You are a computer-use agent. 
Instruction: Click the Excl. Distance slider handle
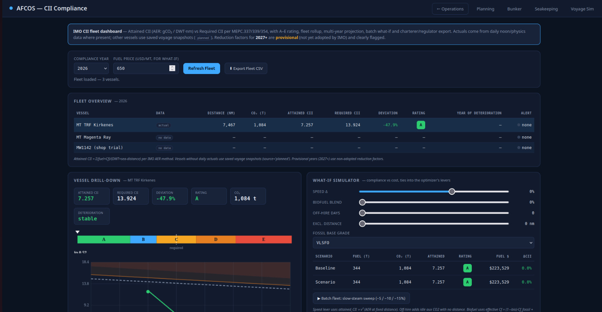(362, 224)
